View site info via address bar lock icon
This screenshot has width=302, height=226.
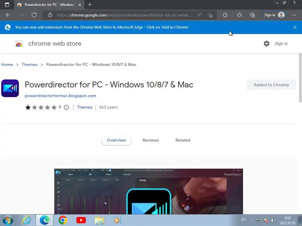50,15
